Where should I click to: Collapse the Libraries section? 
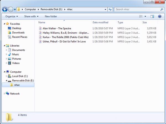tap(4, 46)
